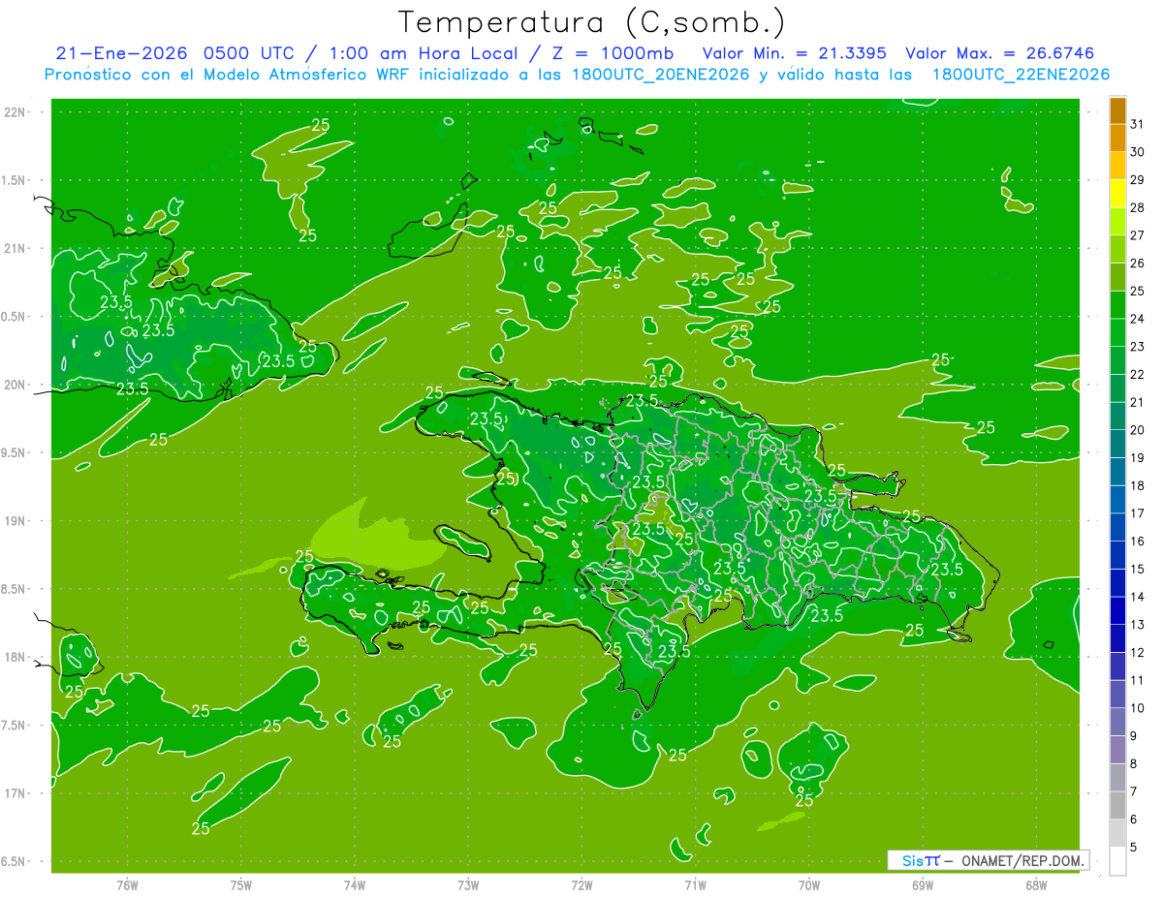Click the title "Temperatura (C,somb.)"

pyautogui.click(x=592, y=22)
